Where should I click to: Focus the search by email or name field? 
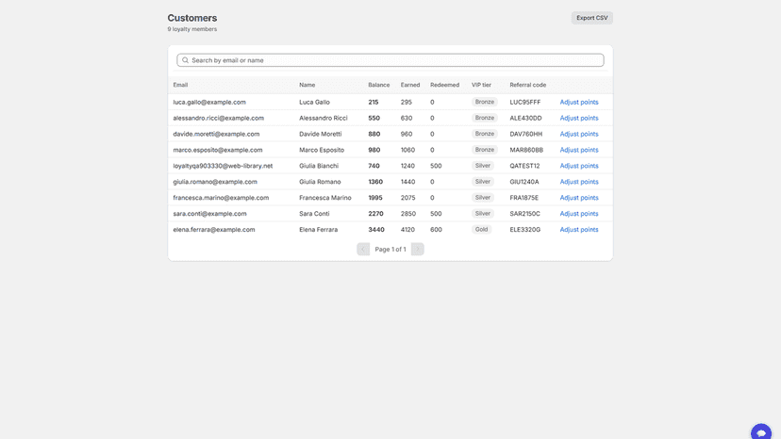point(390,60)
